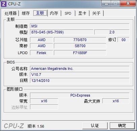Switch to the 内存 tab
Screen dimensions: 137x131
tap(54, 13)
